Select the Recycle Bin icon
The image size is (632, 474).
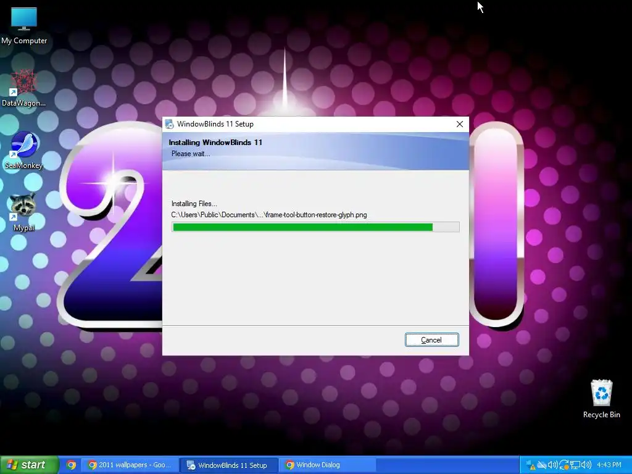coord(601,399)
